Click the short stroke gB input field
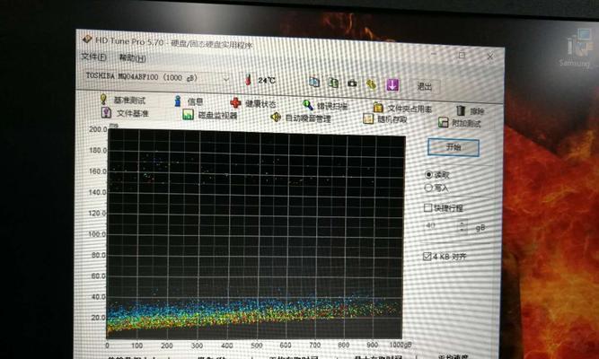599x359 pixels. pos(440,226)
